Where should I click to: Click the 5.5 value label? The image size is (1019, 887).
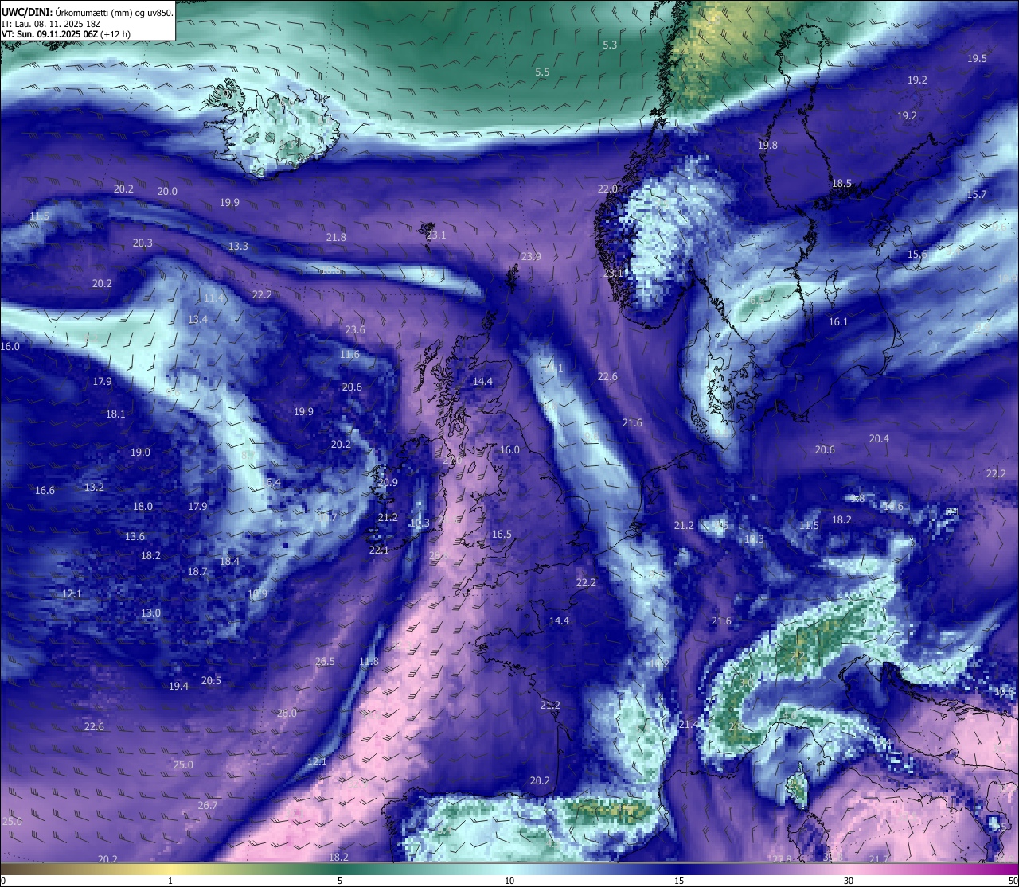pos(542,72)
